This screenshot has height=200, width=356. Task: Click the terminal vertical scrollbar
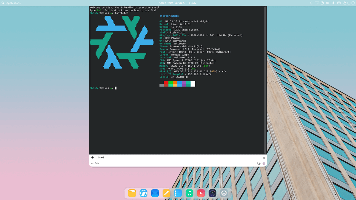tap(265, 80)
